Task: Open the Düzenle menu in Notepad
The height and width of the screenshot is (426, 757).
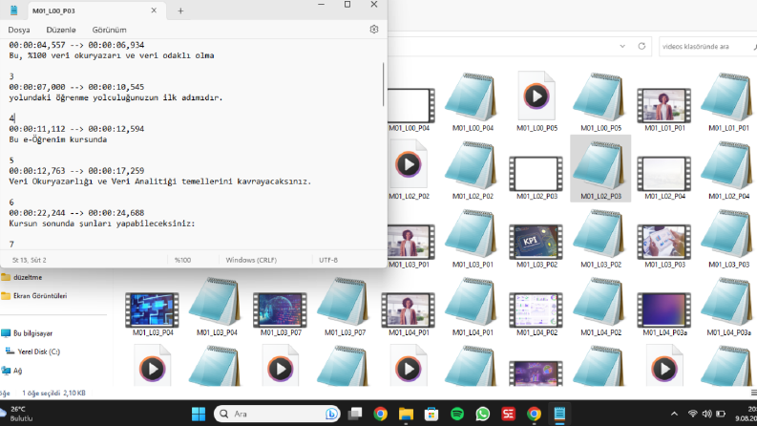Action: 61,30
